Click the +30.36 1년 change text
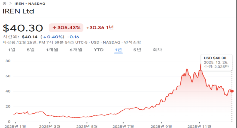 coord(100,28)
